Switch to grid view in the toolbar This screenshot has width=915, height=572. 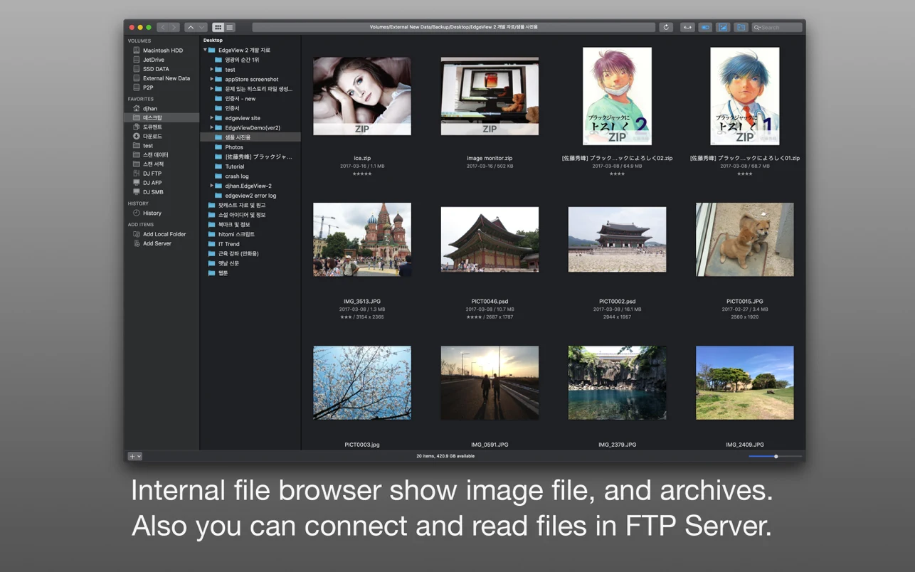pyautogui.click(x=218, y=27)
